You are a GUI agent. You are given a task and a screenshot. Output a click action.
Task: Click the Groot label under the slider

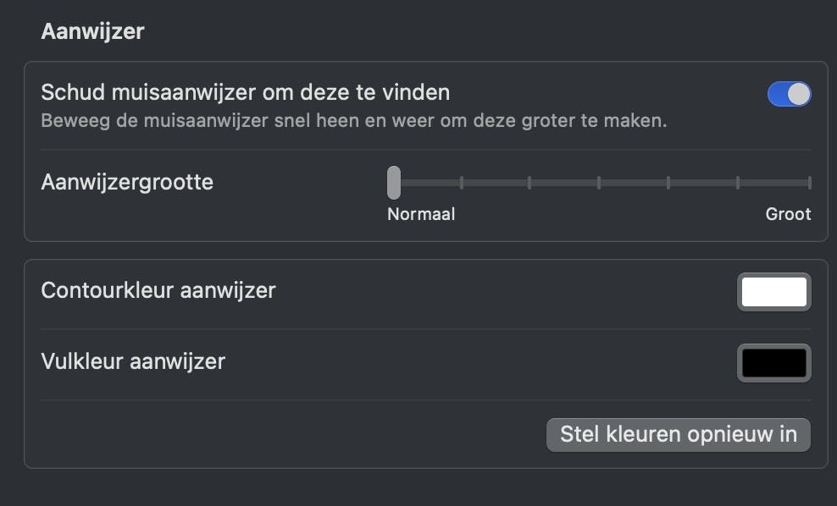[x=788, y=214]
